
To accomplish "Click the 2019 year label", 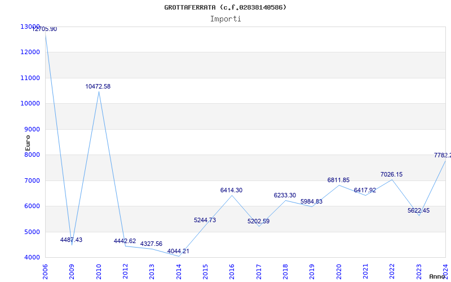I will click(312, 272).
